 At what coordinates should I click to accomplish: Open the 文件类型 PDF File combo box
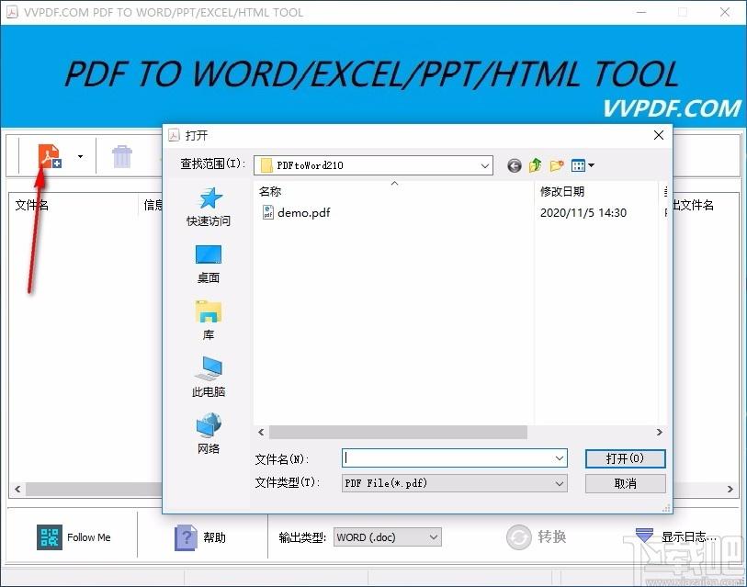pyautogui.click(x=455, y=483)
